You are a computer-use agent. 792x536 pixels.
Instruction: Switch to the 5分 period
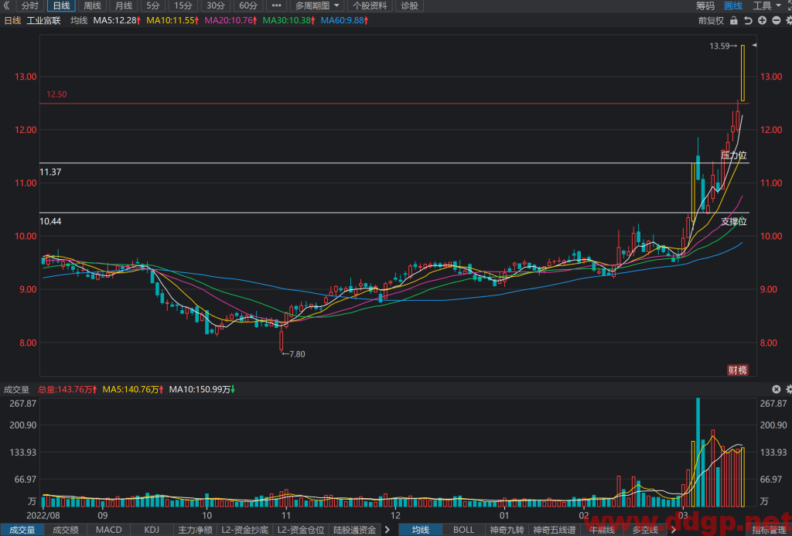[x=153, y=5]
